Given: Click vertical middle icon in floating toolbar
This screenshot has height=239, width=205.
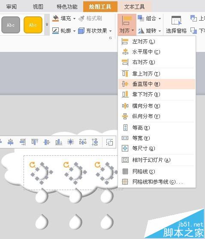Looking at the screenshot, I should click(x=47, y=142).
